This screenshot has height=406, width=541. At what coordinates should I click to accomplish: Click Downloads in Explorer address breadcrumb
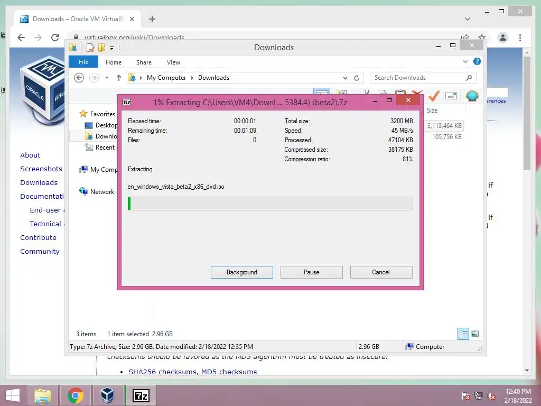213,78
